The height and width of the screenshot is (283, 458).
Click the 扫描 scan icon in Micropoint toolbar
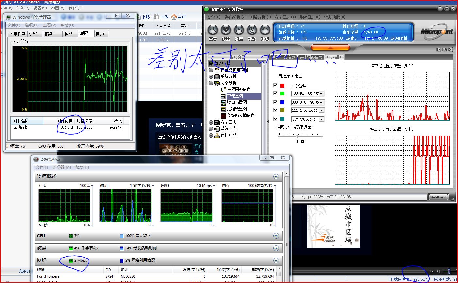click(239, 30)
